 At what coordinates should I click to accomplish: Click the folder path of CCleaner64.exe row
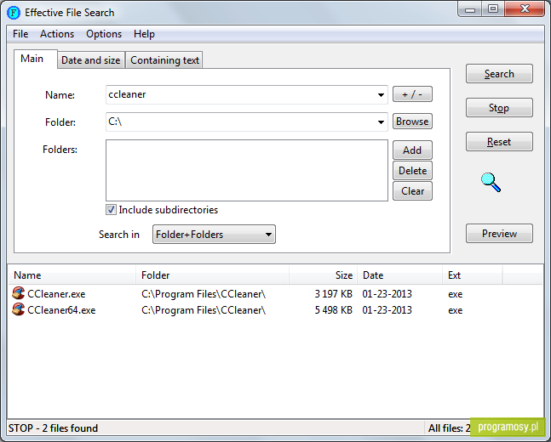[x=204, y=310]
